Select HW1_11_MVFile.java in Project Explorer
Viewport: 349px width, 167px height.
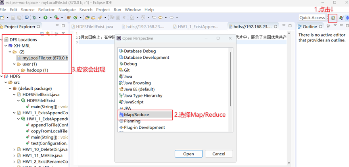coord(40,155)
